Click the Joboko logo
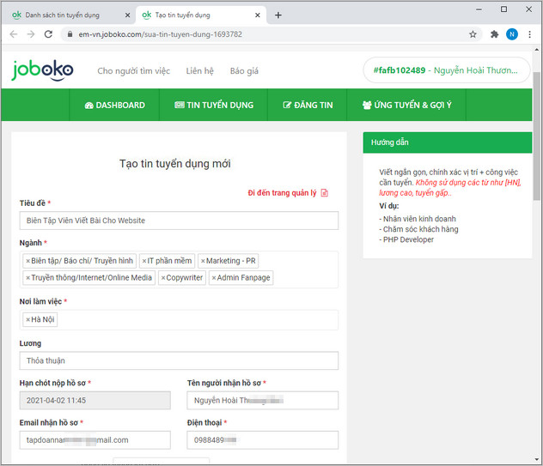This screenshot has height=466, width=543. [x=43, y=70]
